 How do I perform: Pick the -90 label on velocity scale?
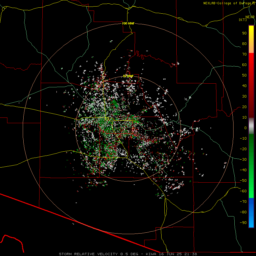coord(243,223)
